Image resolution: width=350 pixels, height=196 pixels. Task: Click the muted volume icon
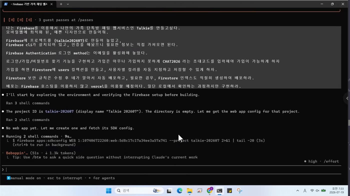click(317, 191)
